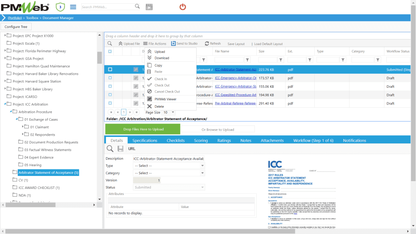Click the Details tab search magnifier icon

[x=110, y=149]
